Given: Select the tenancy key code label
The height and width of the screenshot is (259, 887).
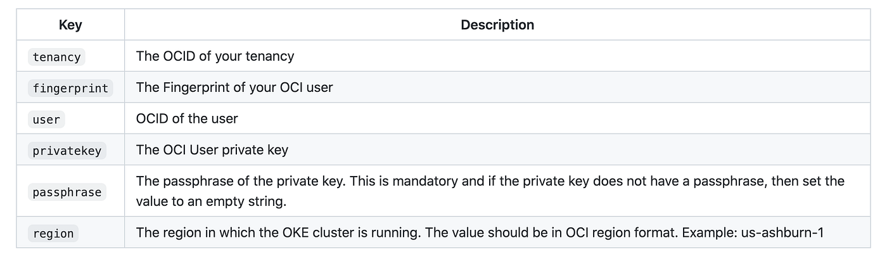Looking at the screenshot, I should click(56, 57).
